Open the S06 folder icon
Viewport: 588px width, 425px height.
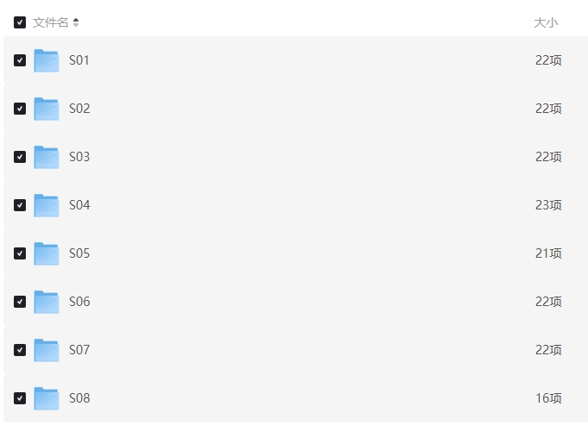[x=47, y=302]
